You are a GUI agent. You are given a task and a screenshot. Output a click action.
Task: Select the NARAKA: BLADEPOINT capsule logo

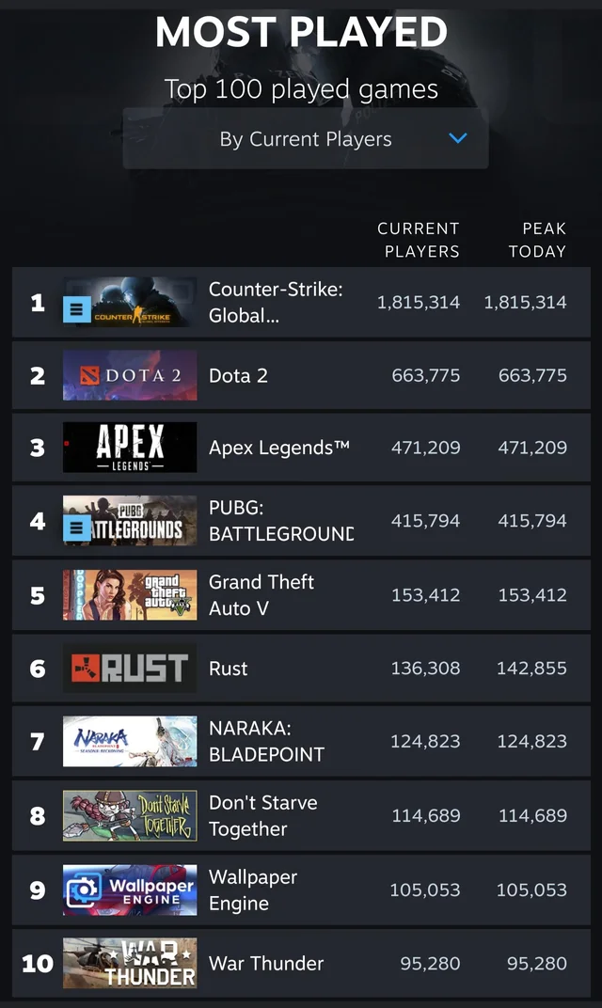pyautogui.click(x=130, y=741)
